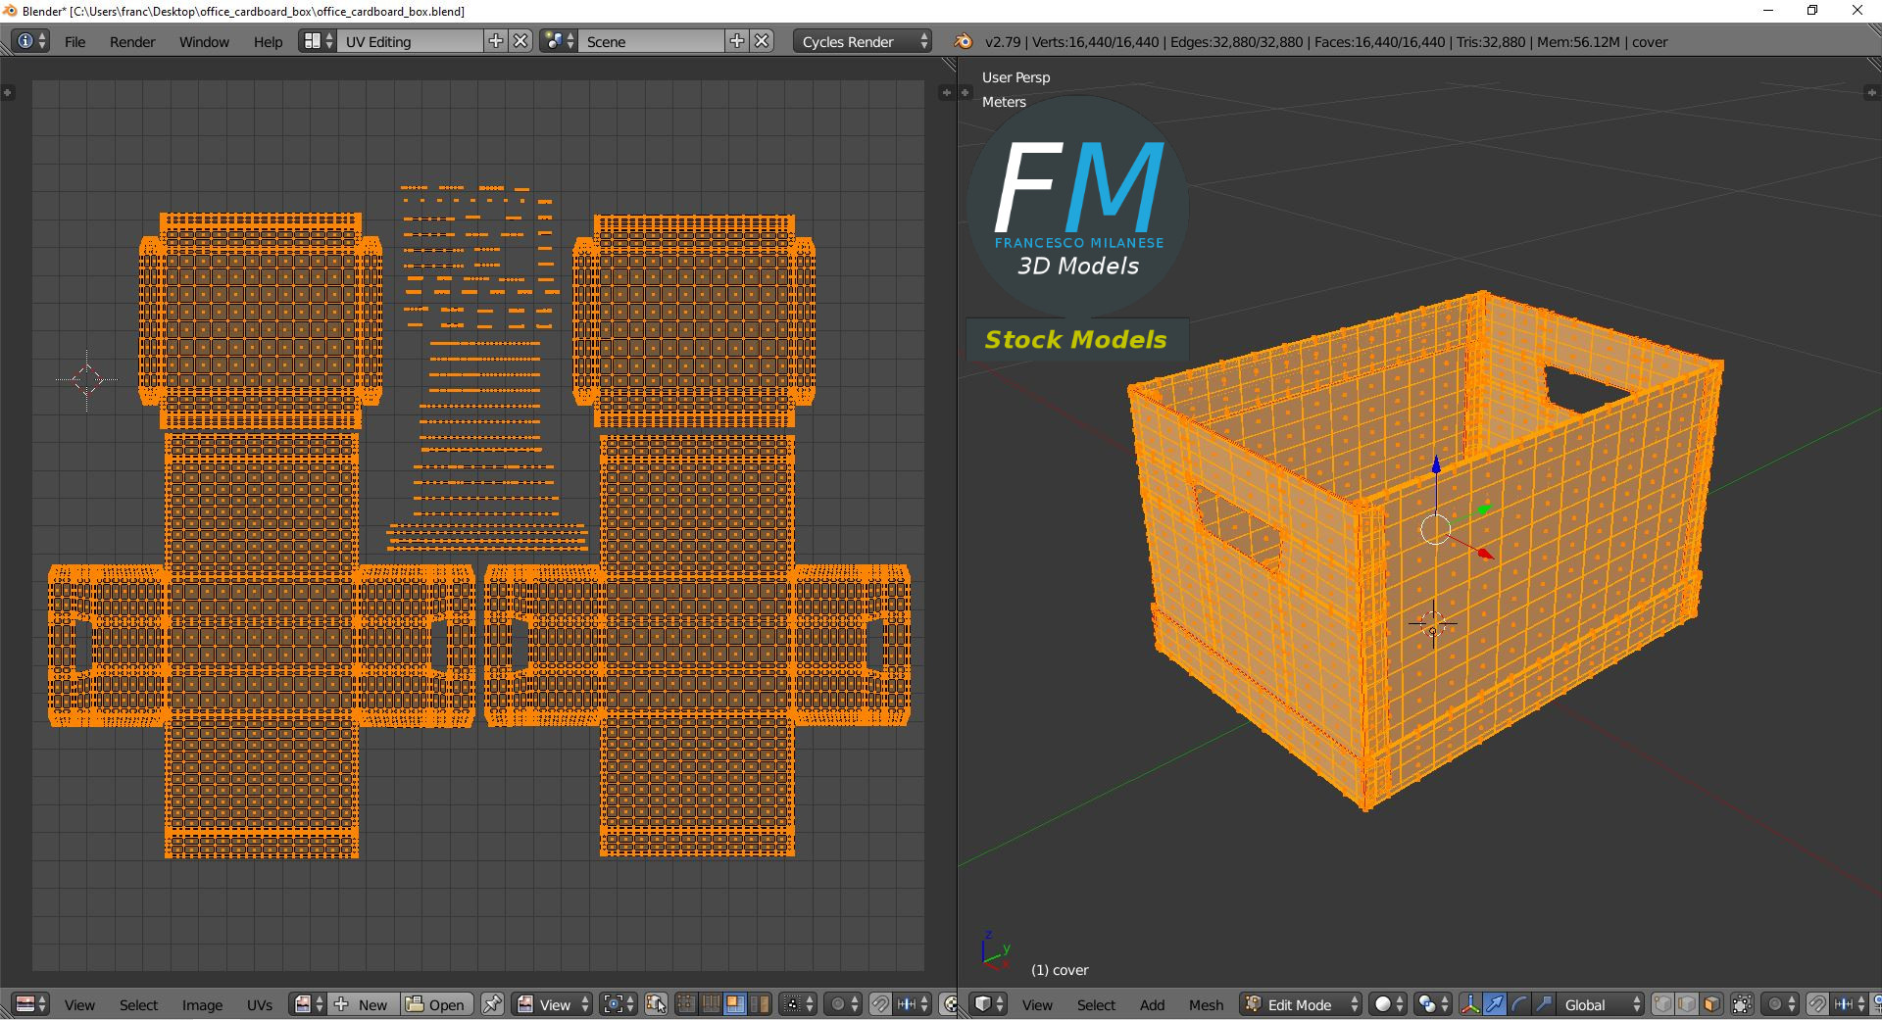The height and width of the screenshot is (1020, 1882).
Task: Add a new screen layout with plus
Action: pyautogui.click(x=496, y=41)
